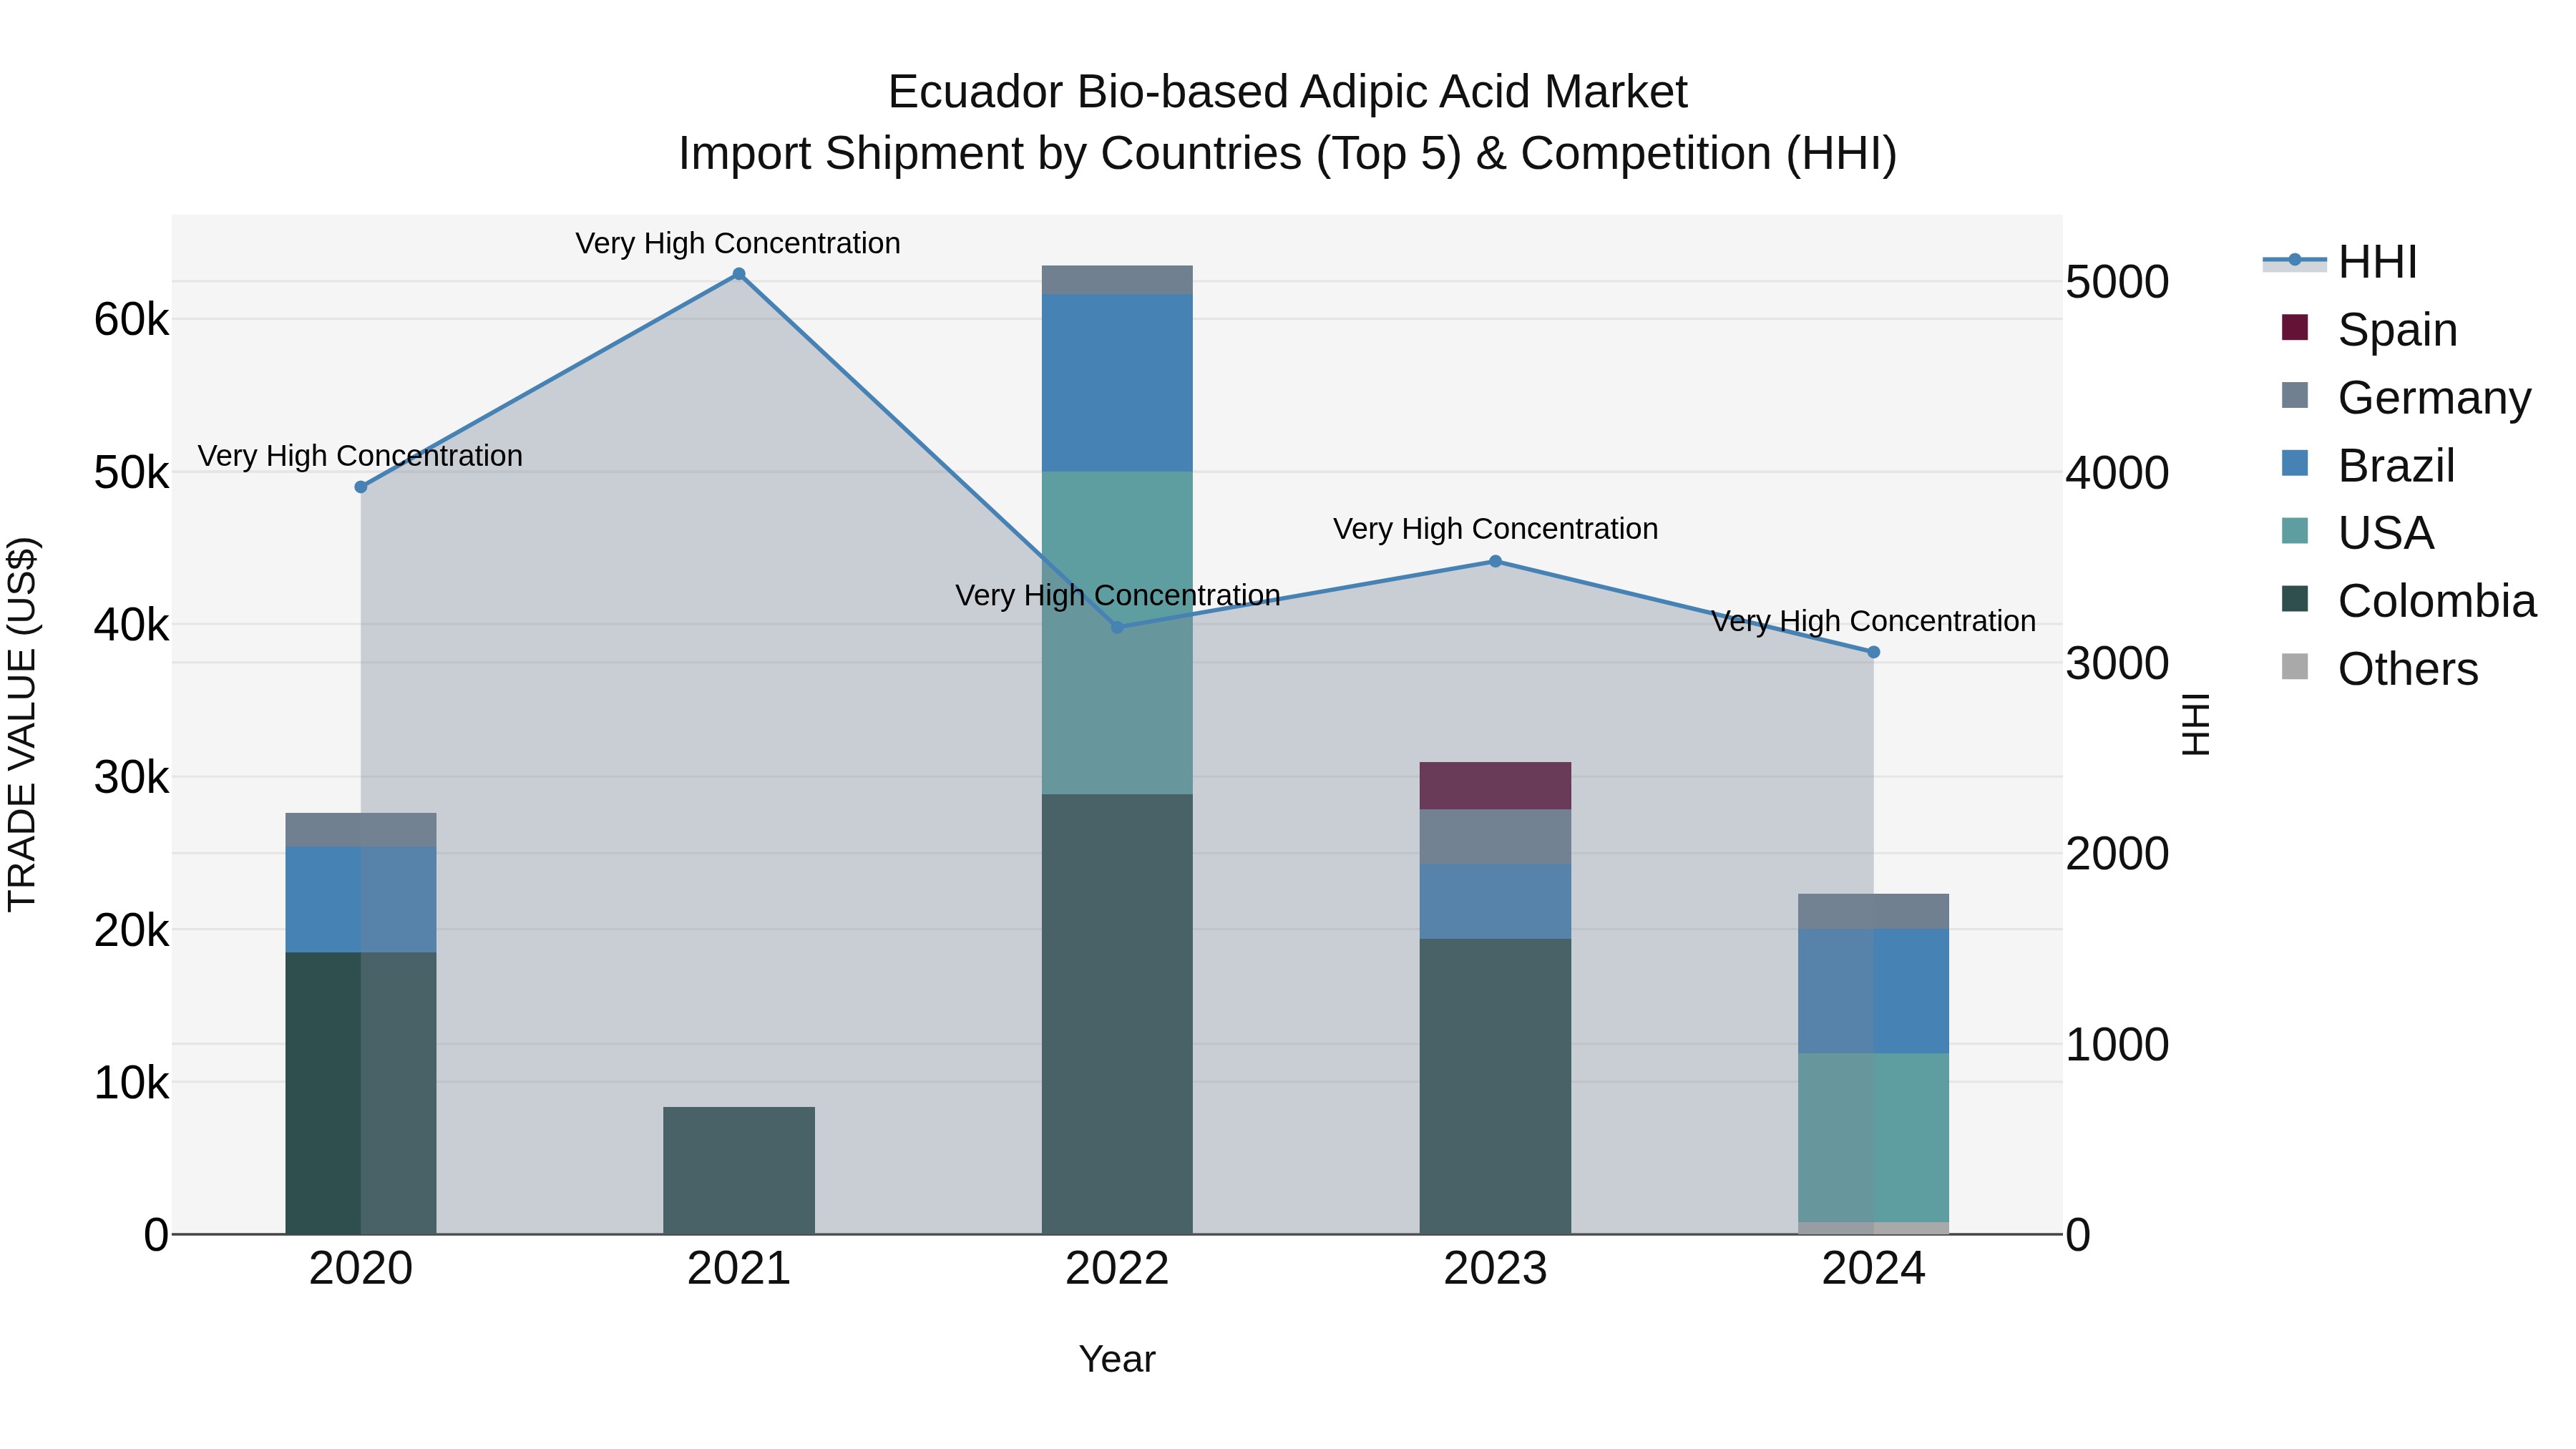This screenshot has height=1449, width=2576.
Task: Toggle the Brazil legend entry
Action: click(2368, 465)
